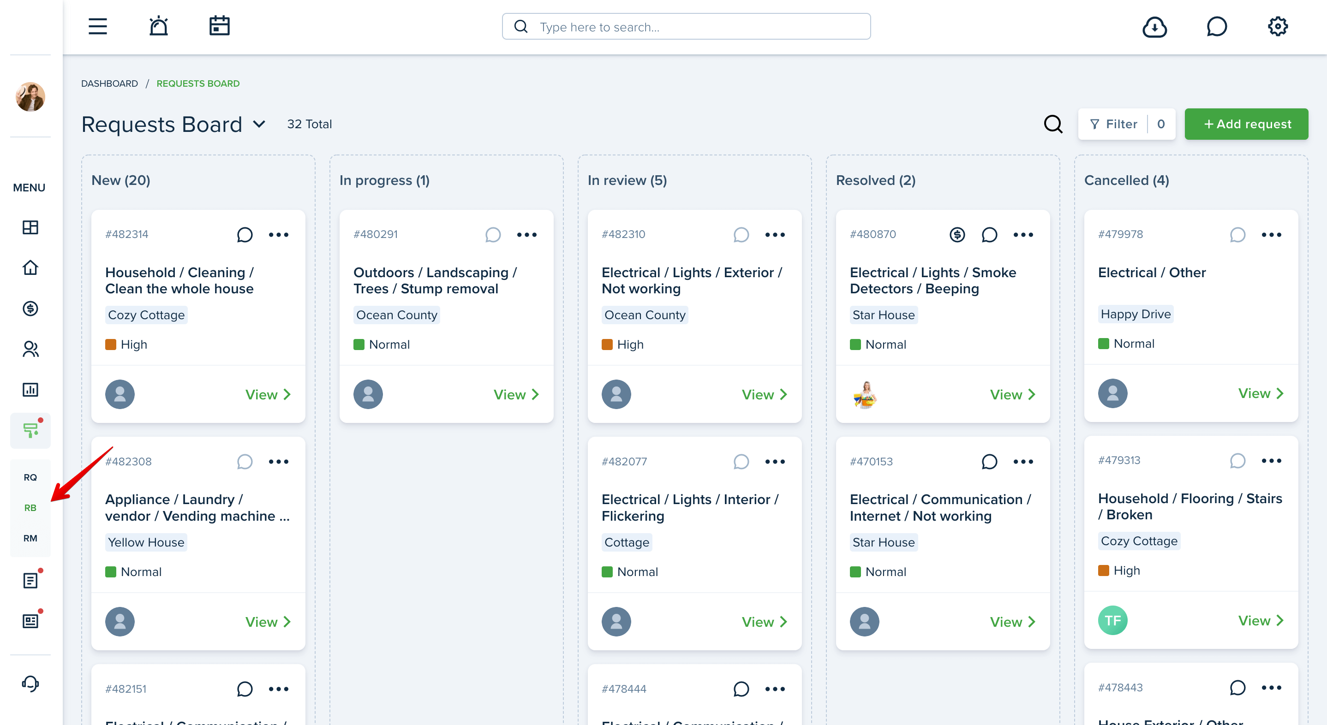Open the document list icon in sidebar
The image size is (1327, 725).
30,581
